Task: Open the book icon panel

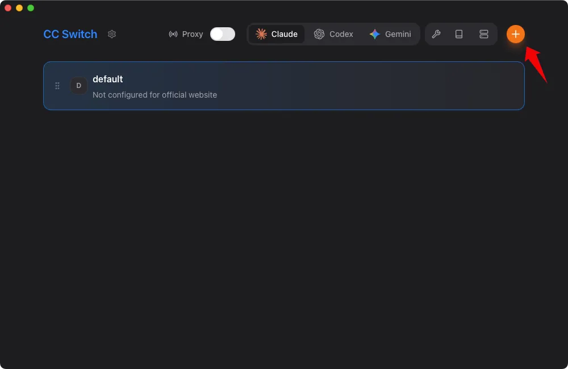Action: (x=459, y=34)
